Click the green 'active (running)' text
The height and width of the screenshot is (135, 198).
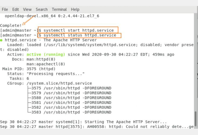(x=46, y=54)
